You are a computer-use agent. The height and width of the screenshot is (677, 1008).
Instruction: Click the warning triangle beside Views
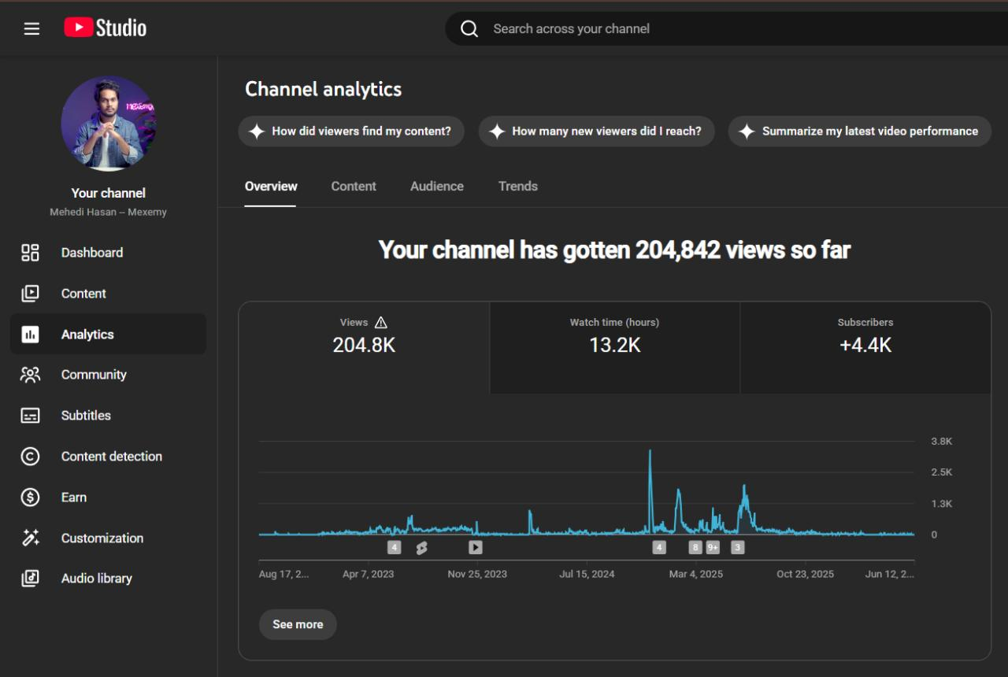pos(381,323)
